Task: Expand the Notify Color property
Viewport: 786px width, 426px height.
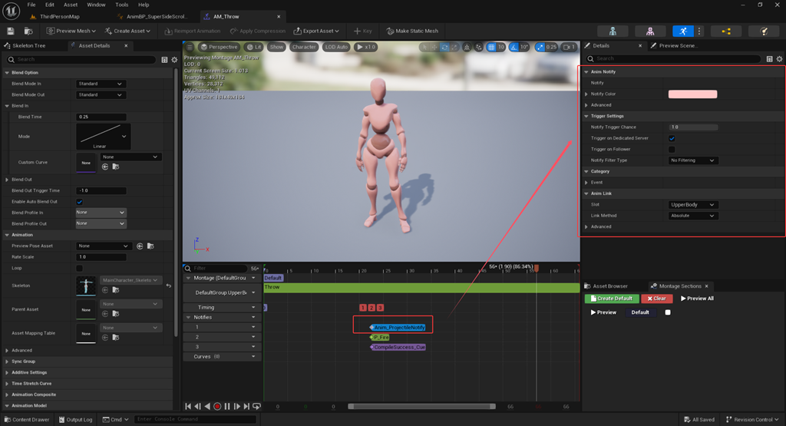Action: click(x=586, y=94)
